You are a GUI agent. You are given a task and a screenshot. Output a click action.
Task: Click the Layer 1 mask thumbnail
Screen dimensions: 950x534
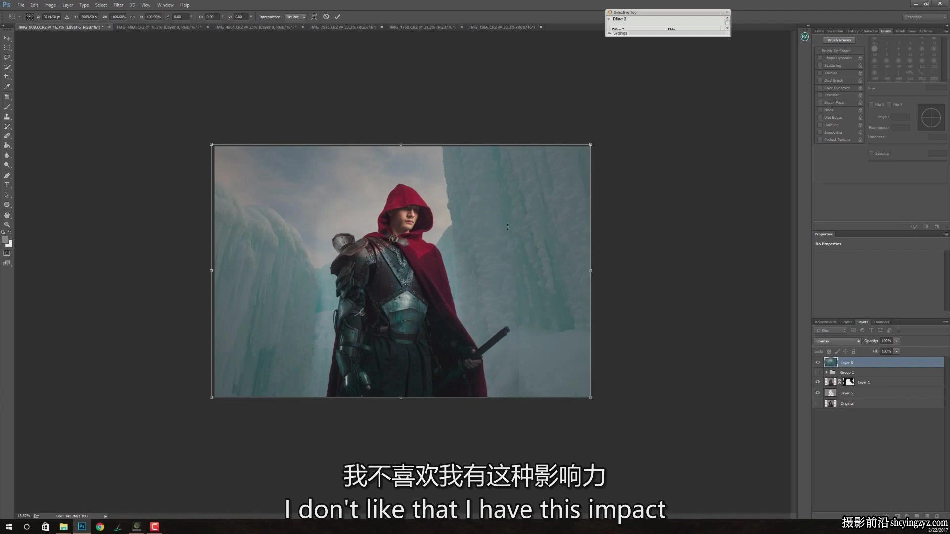coord(849,382)
